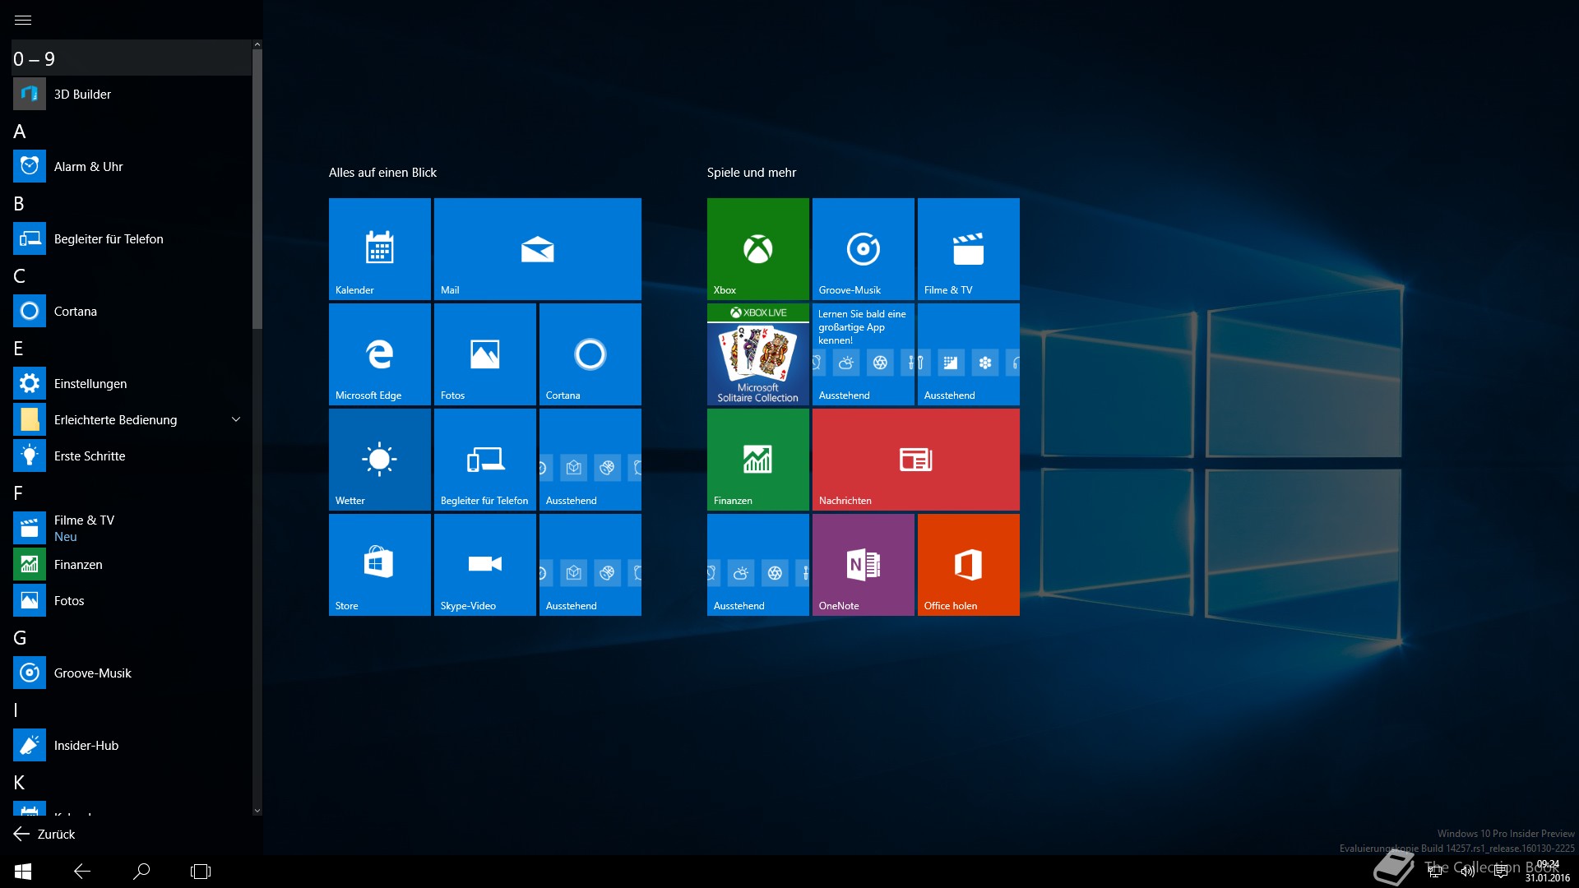Open the Nachrichten news tile
Image resolution: width=1579 pixels, height=888 pixels.
(916, 460)
